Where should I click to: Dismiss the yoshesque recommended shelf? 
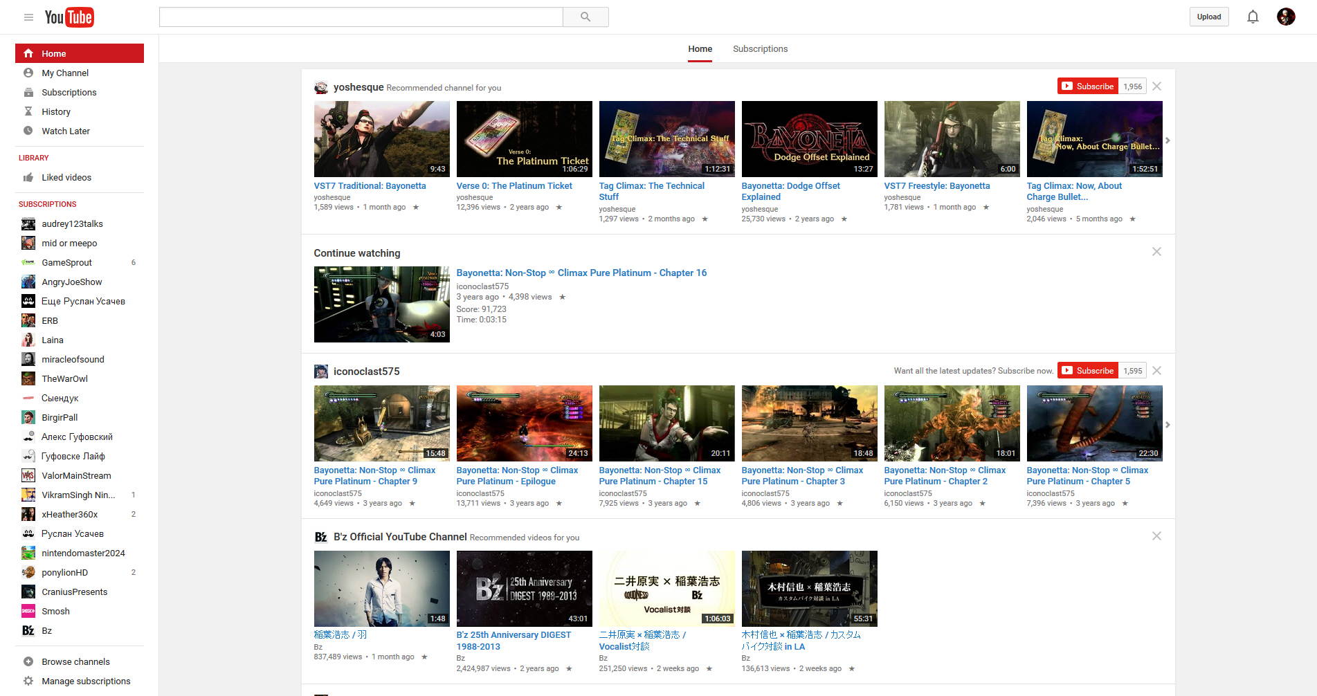point(1156,86)
